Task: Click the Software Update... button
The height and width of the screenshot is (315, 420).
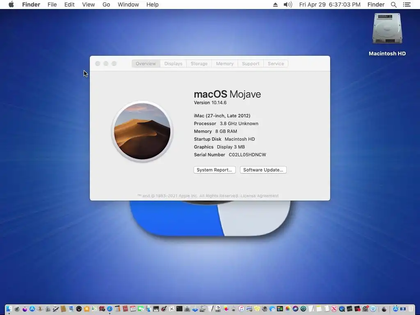Action: (x=263, y=170)
